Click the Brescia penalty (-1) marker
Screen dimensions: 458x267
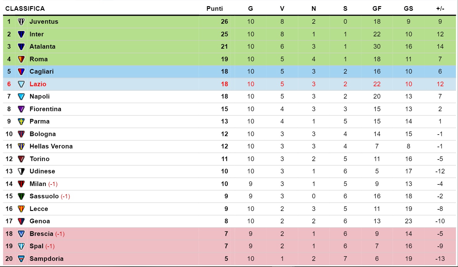point(60,234)
